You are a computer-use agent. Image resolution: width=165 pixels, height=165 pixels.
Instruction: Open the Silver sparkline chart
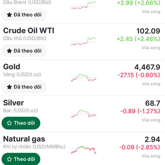pyautogui.click(x=83, y=114)
